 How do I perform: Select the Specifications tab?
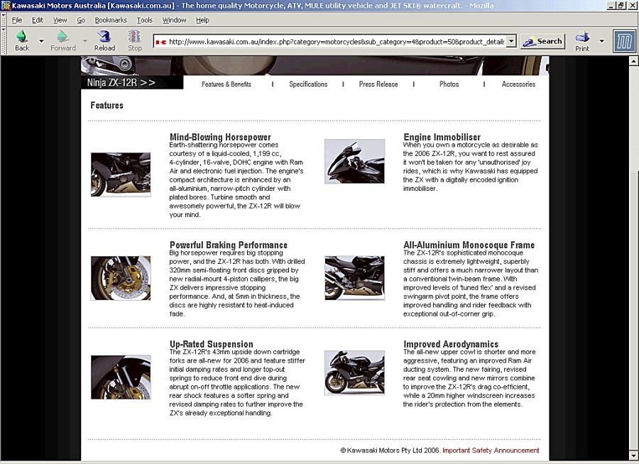[308, 84]
